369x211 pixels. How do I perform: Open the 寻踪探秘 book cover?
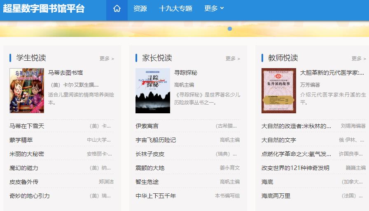pos(153,90)
